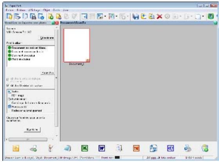This screenshot has height=162, width=219.
Task: Click 'Redresser automatiquement' settings line
Action: click(27, 111)
